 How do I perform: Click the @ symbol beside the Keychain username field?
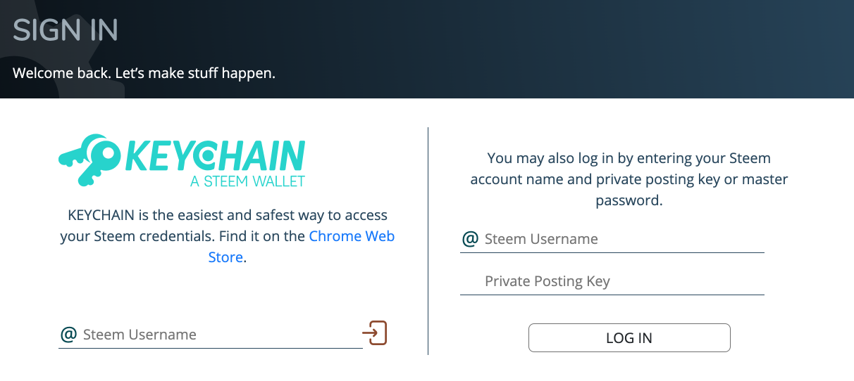68,334
